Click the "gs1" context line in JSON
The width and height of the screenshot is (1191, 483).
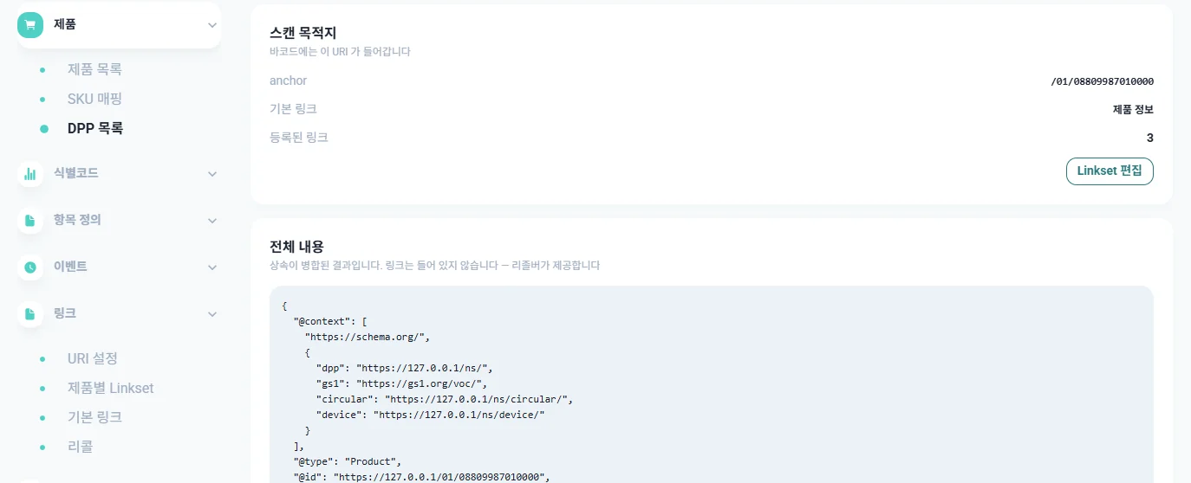point(401,383)
